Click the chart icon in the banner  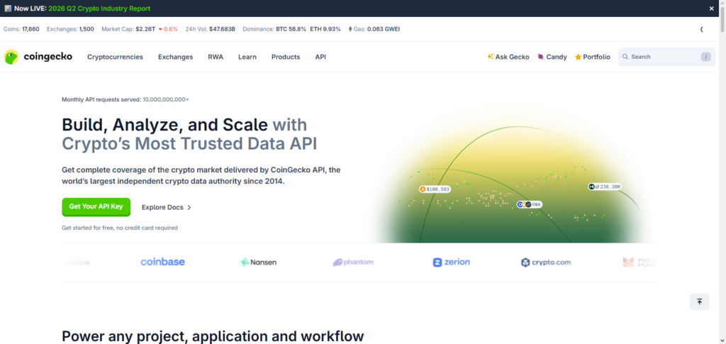point(8,9)
